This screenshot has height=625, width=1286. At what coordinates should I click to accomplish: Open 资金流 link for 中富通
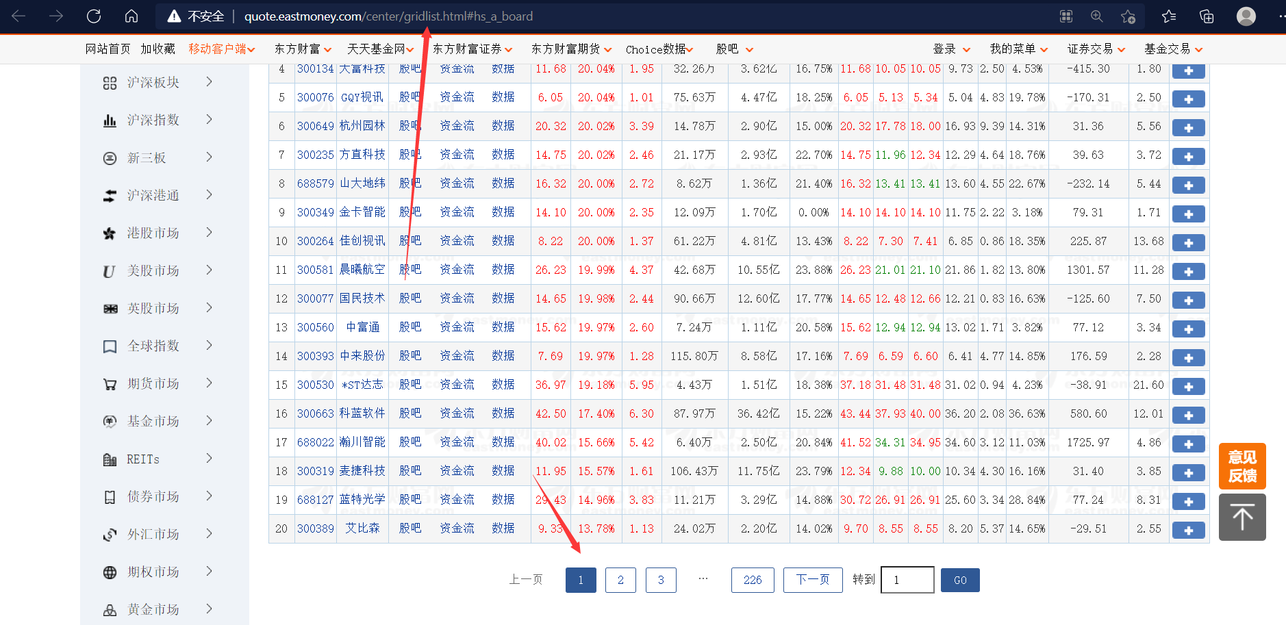tap(457, 327)
